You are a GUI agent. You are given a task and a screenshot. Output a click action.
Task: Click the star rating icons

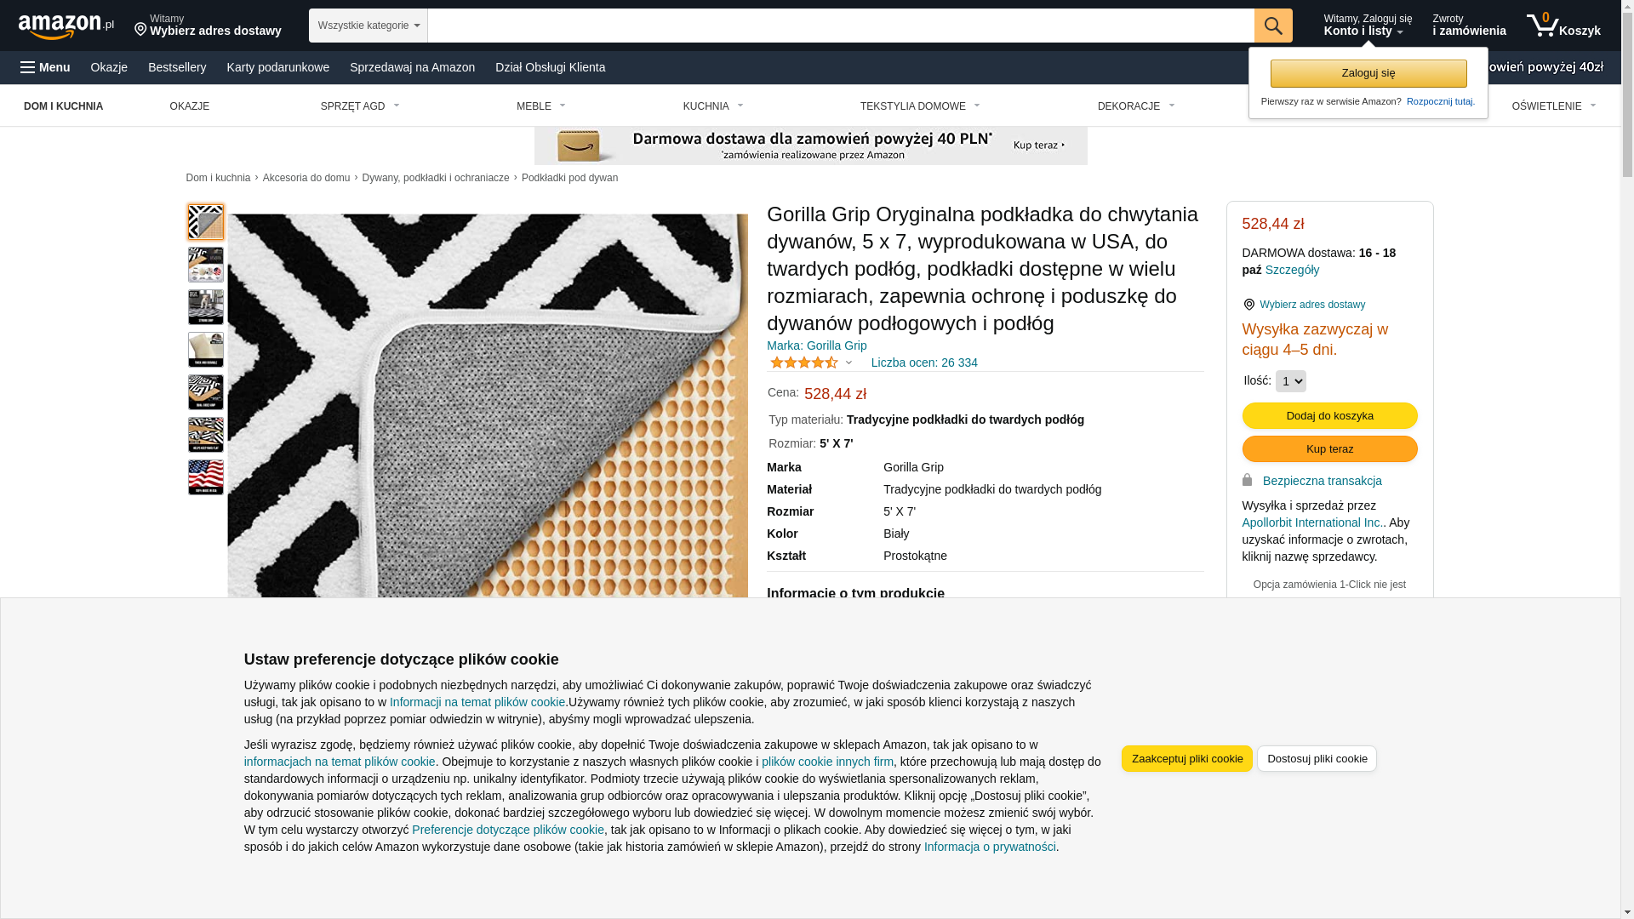click(x=803, y=362)
